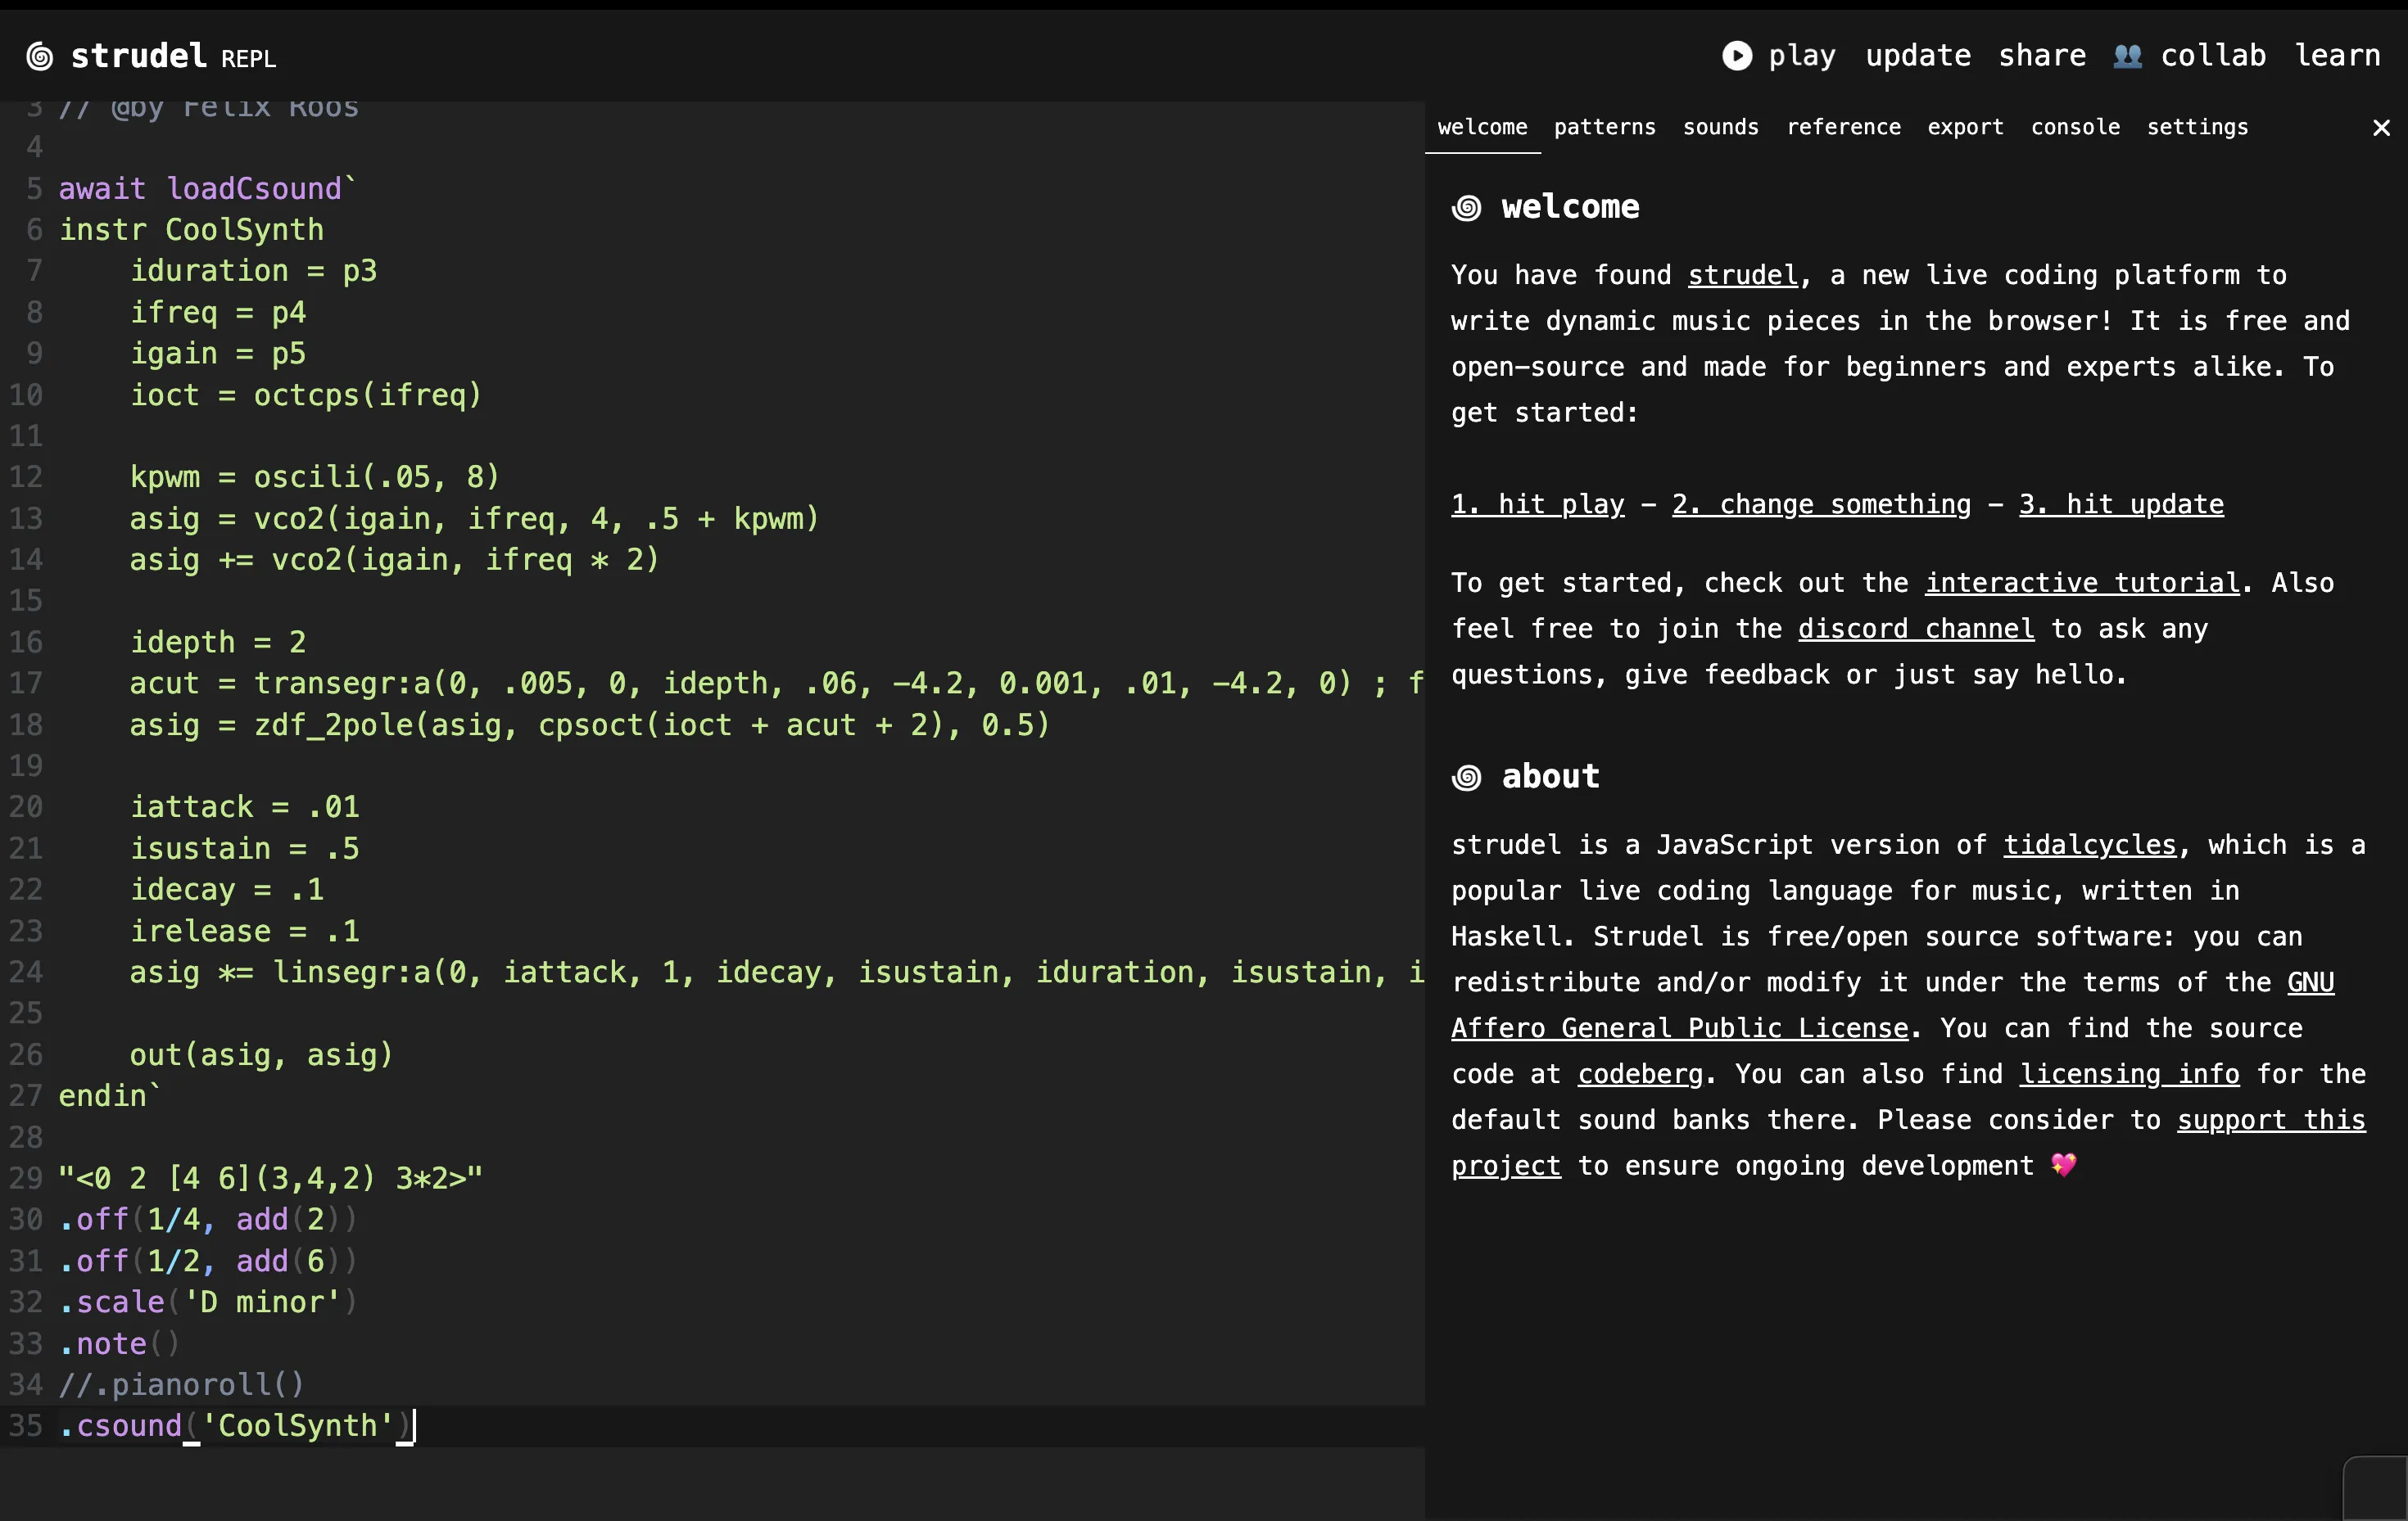Switch to the welcome tab
Screen dimensions: 2408x1521
point(1482,127)
